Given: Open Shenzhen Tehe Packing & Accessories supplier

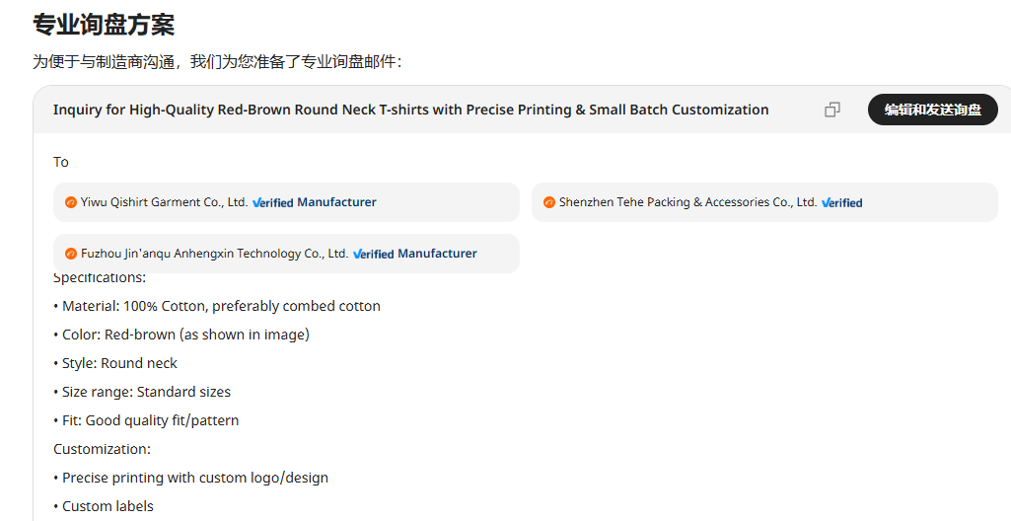Looking at the screenshot, I should pyautogui.click(x=687, y=202).
